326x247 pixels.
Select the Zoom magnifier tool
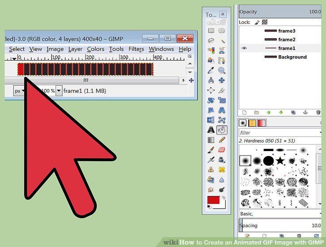point(222,70)
